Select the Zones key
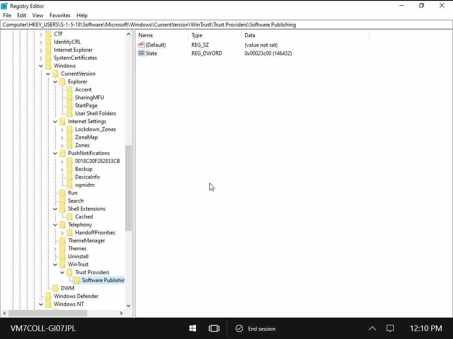The width and height of the screenshot is (453, 339). 82,145
